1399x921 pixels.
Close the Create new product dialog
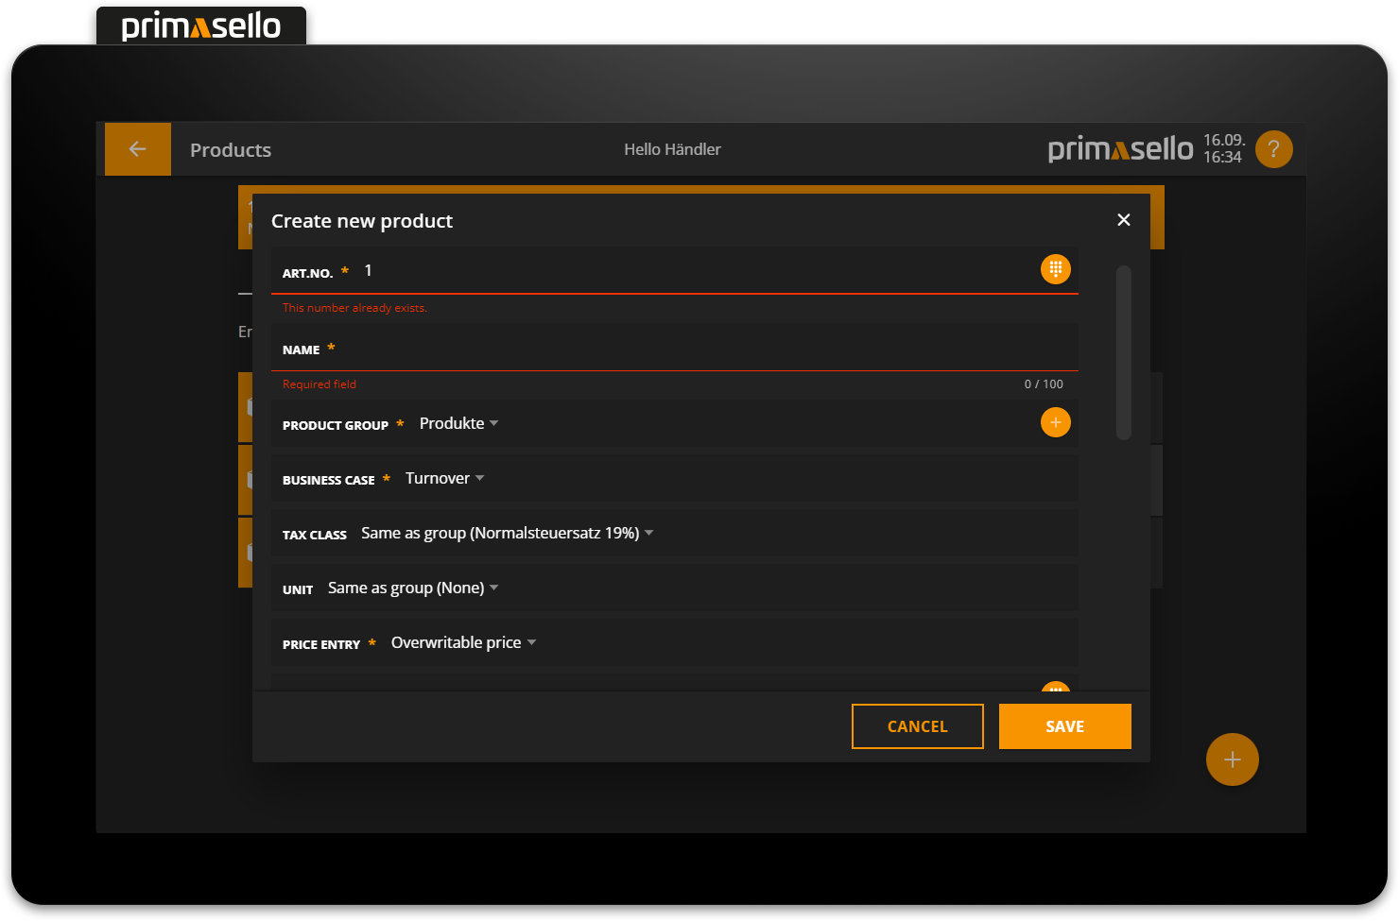[x=1123, y=219]
